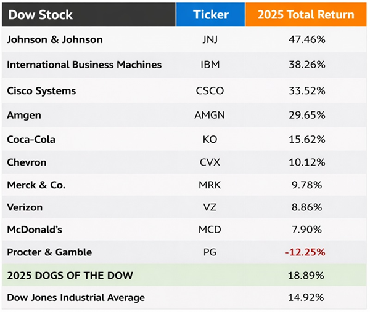Image resolution: width=370 pixels, height=312 pixels.
Task: Select the McDonald's stock name
Action: tap(35, 230)
